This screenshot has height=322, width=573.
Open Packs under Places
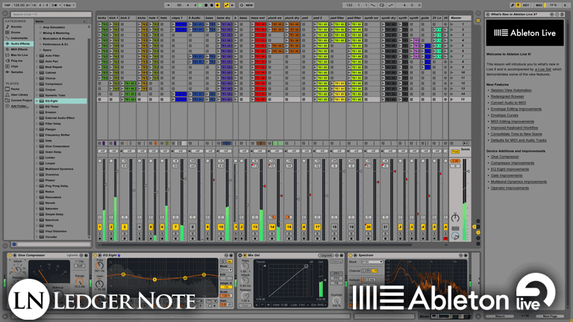tap(15, 89)
